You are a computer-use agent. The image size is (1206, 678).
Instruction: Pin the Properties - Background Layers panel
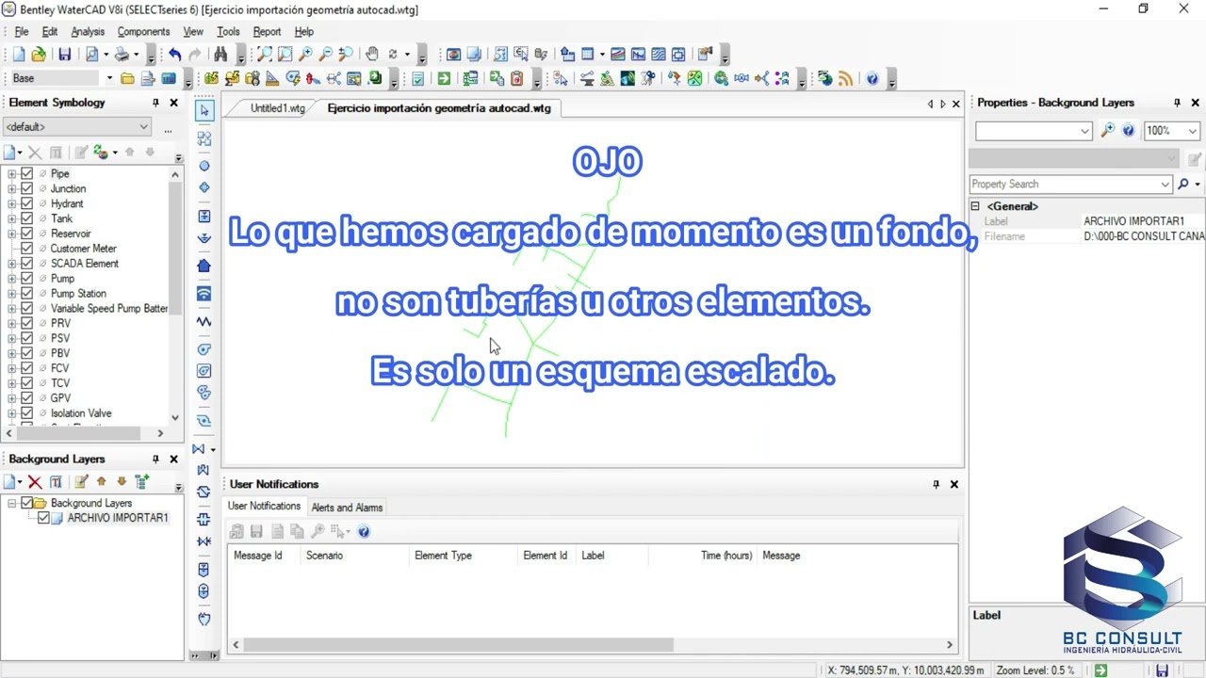(1177, 103)
